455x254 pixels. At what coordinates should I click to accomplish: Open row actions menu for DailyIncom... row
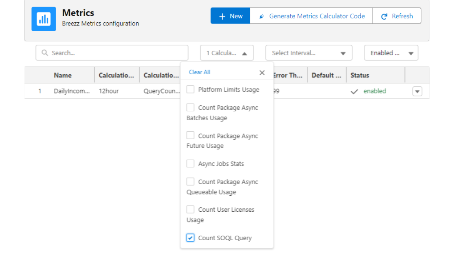click(x=417, y=91)
